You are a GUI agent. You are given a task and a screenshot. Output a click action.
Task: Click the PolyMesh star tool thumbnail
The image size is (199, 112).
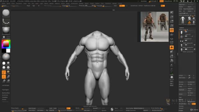coord(194,19)
